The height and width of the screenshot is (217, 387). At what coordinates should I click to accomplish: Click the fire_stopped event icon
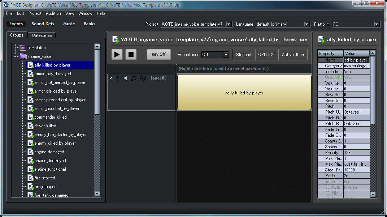pos(31,187)
